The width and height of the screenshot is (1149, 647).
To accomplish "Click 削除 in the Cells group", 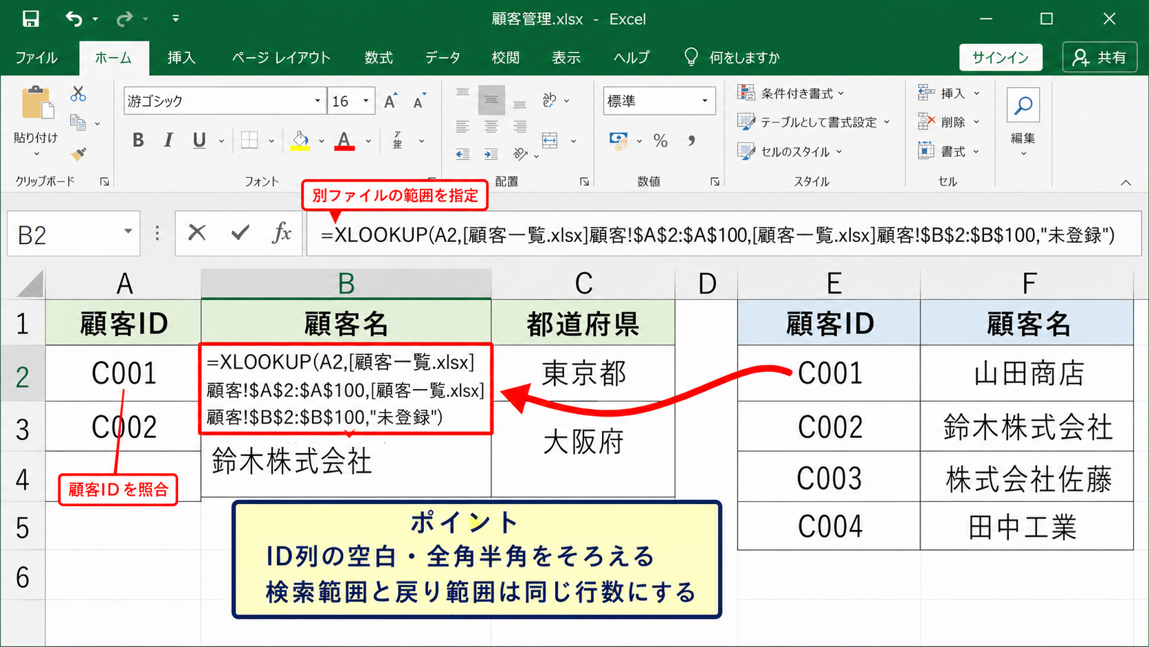I will [949, 122].
